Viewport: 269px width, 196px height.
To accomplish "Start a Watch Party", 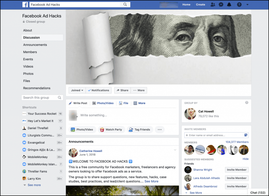I will 111,130.
